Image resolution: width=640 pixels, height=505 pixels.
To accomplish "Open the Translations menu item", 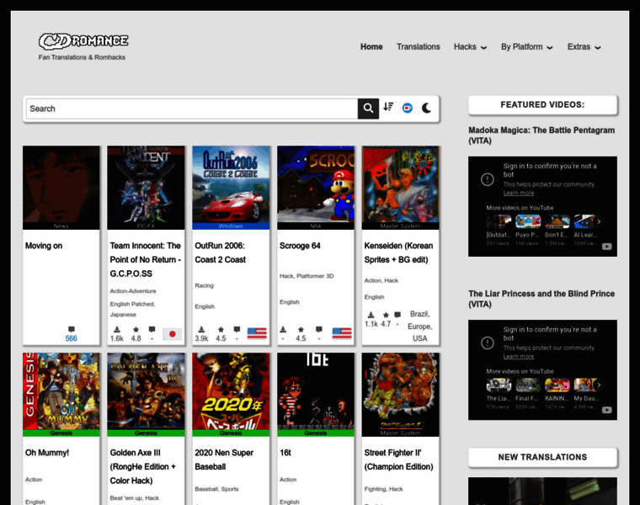I will coord(419,47).
